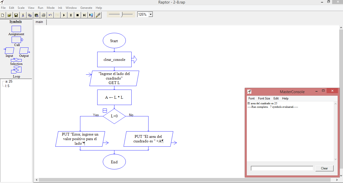Viewport: 343px width, 183px height.
Task: Click the horizontal scrollbar left arrow
Action: (37, 180)
